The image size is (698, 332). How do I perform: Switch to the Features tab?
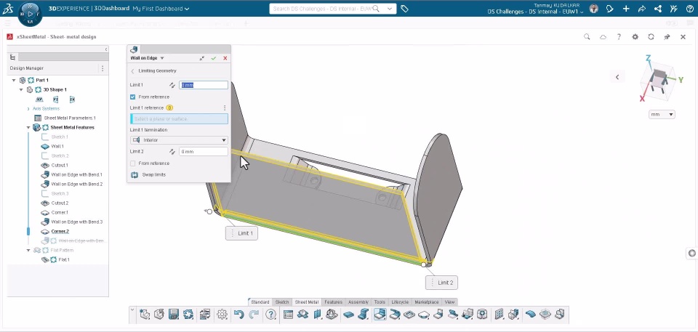[333, 301]
